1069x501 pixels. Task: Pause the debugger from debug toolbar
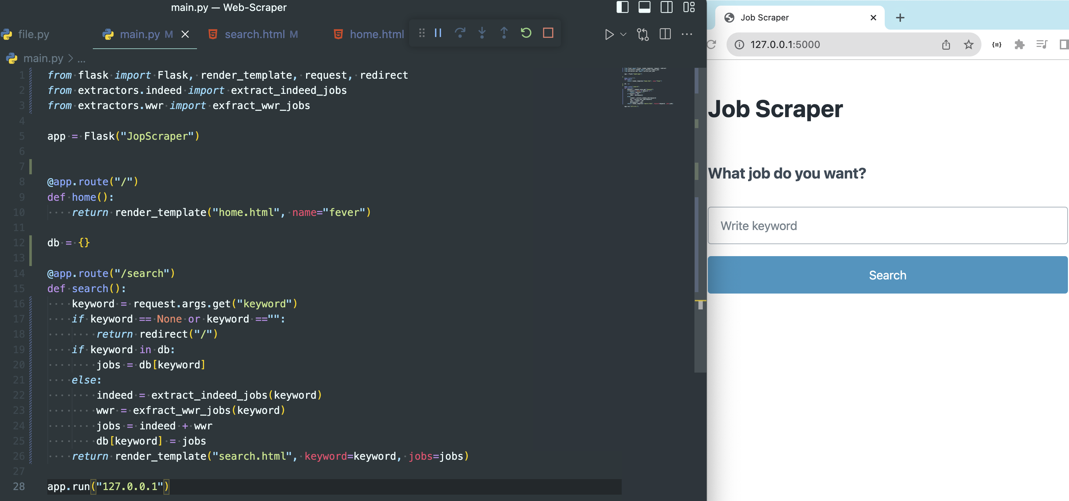click(438, 33)
